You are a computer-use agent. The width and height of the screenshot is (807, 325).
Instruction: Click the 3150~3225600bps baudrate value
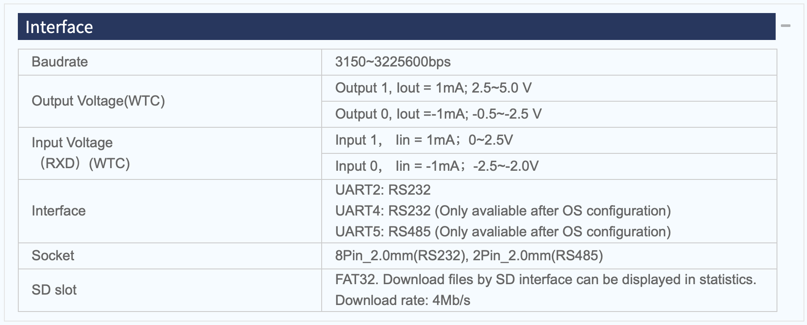[x=393, y=62]
